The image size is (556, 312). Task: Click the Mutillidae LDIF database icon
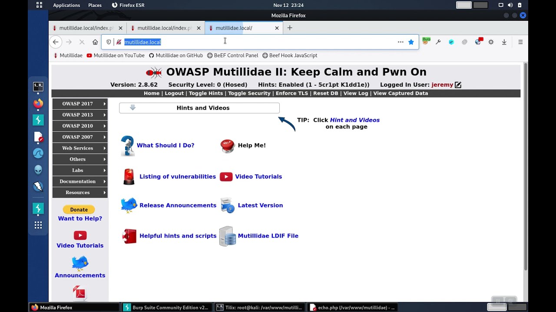pyautogui.click(x=228, y=236)
